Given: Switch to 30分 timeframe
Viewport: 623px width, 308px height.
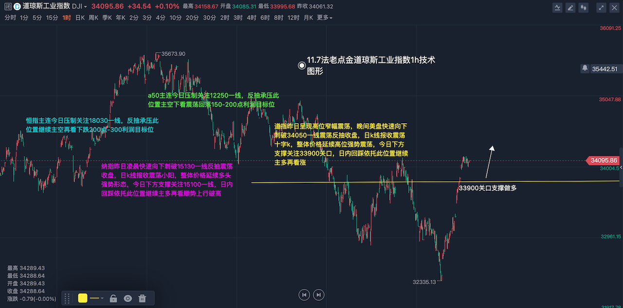Looking at the screenshot, I should click(x=209, y=18).
